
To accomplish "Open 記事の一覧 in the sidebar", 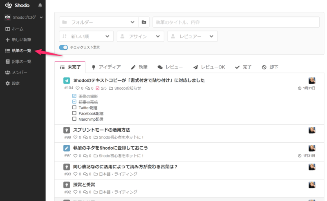I will (x=18, y=62).
